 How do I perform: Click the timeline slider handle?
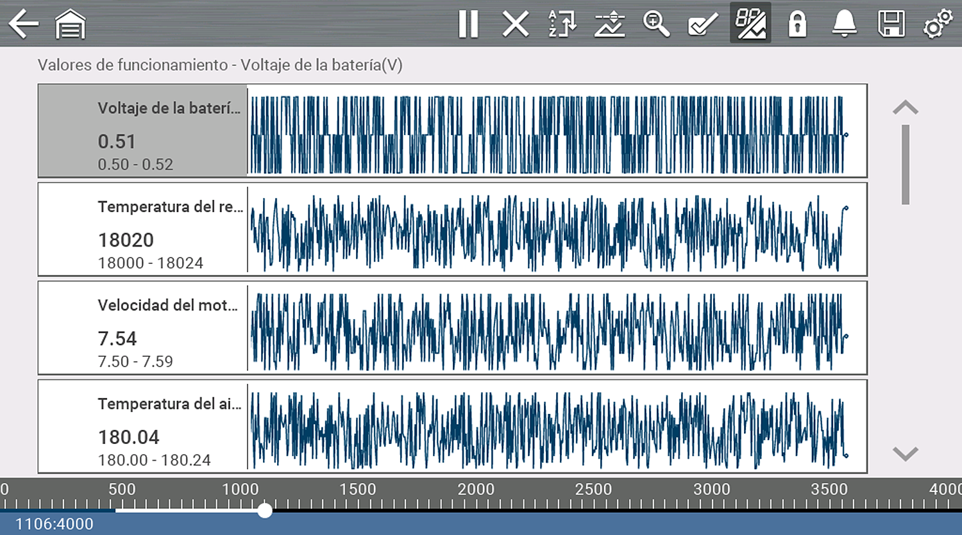click(x=265, y=511)
